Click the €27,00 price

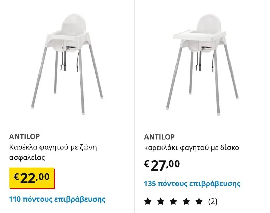162,164
